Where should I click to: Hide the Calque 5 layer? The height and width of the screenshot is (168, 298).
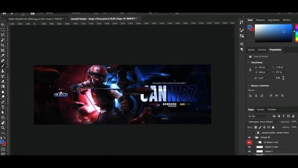pos(250,152)
